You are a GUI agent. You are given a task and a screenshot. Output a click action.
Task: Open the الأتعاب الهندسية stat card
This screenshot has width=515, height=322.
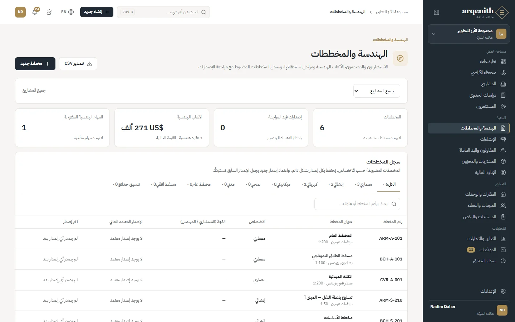pos(162,128)
